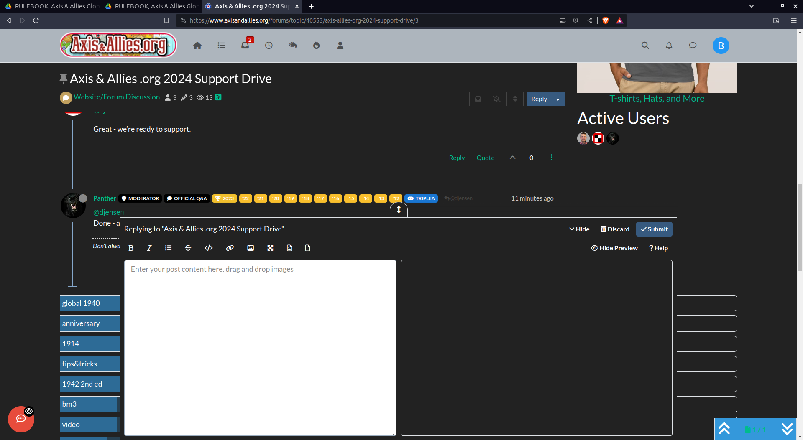Click the topic Reply button
Viewport: 803px width, 440px height.
tap(539, 99)
